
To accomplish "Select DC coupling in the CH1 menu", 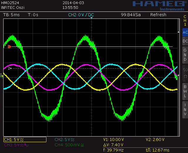I will pos(185,41).
